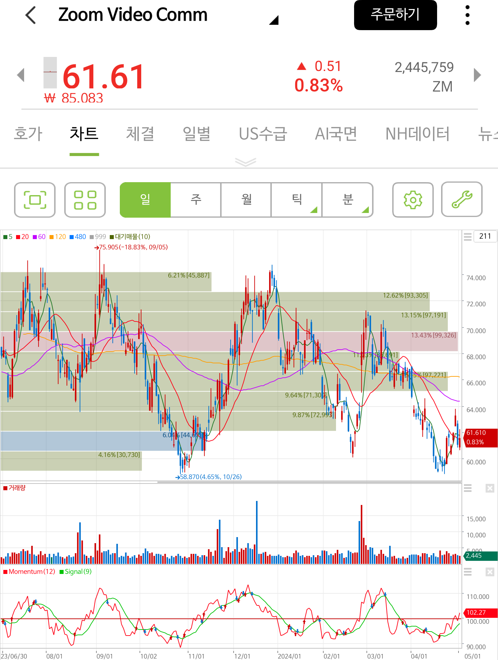Go back with the left arrow icon

point(30,15)
